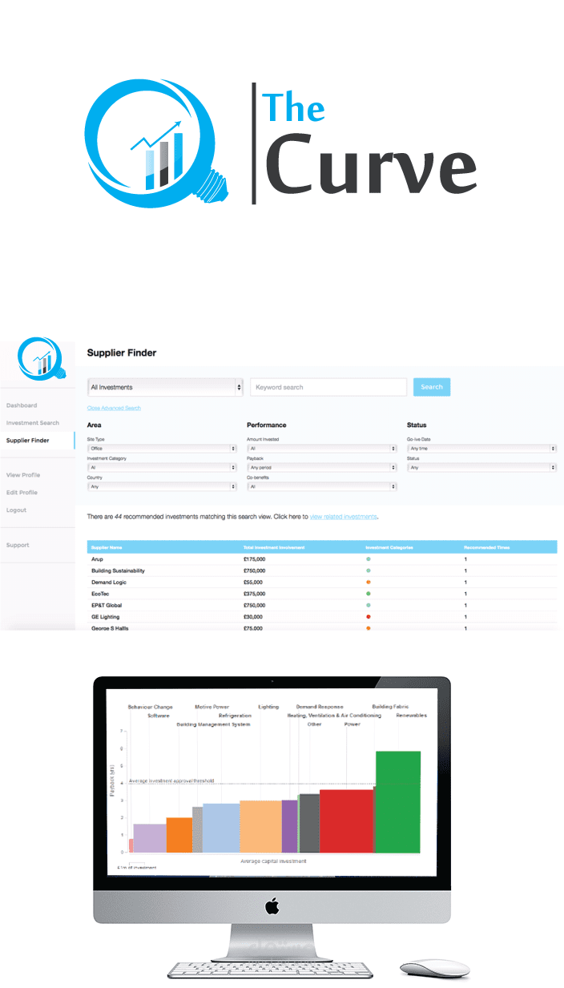Open the Site Type dropdown showing Office
The image size is (564, 988).
(x=162, y=449)
